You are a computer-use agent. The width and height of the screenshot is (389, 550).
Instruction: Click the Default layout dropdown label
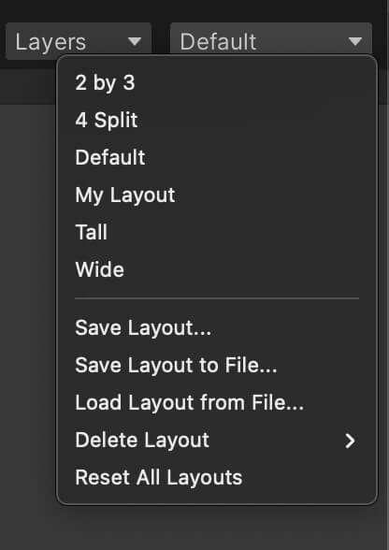[218, 42]
